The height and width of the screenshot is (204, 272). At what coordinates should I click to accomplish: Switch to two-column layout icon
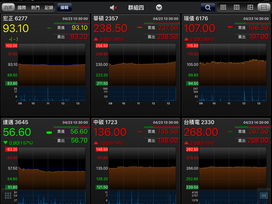coord(237,7)
